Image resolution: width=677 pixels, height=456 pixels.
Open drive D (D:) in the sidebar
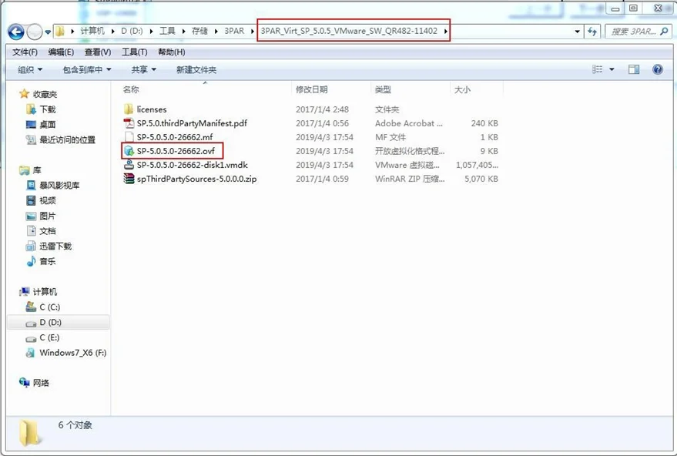tap(51, 322)
